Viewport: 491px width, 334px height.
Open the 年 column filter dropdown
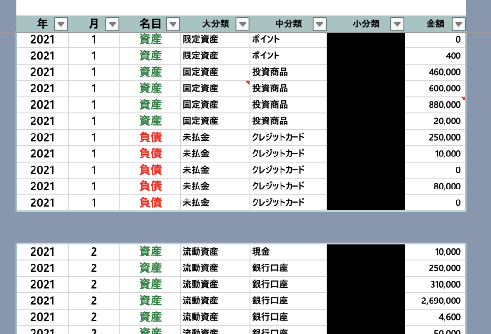point(61,24)
